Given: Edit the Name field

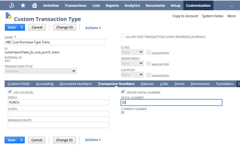Looking at the screenshot, I should click(x=55, y=42).
